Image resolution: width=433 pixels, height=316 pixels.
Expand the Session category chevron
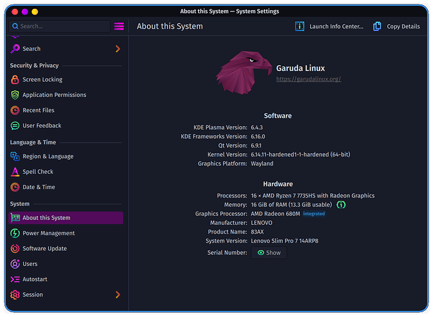coord(118,294)
